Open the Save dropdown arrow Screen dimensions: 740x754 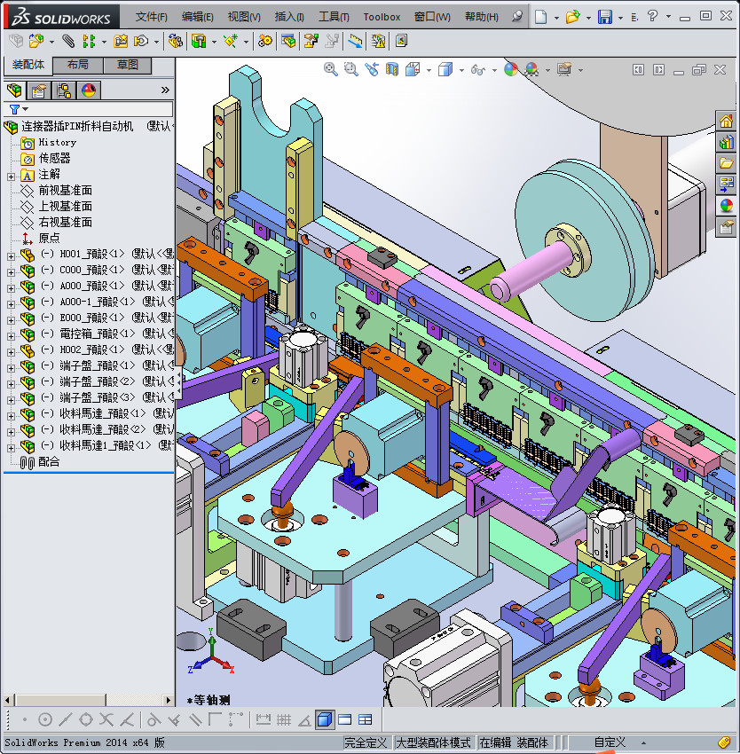coord(620,18)
